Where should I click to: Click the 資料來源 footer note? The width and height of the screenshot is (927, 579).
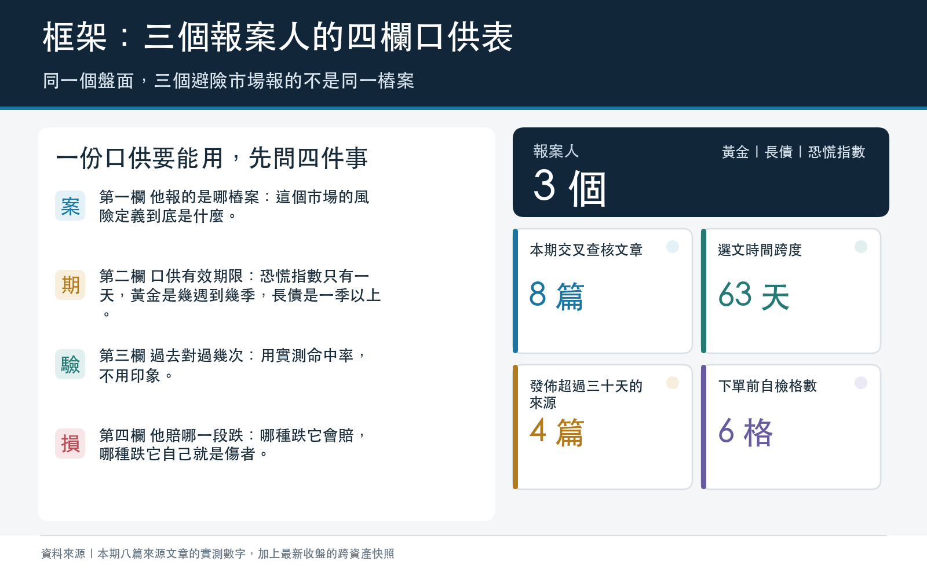(217, 554)
